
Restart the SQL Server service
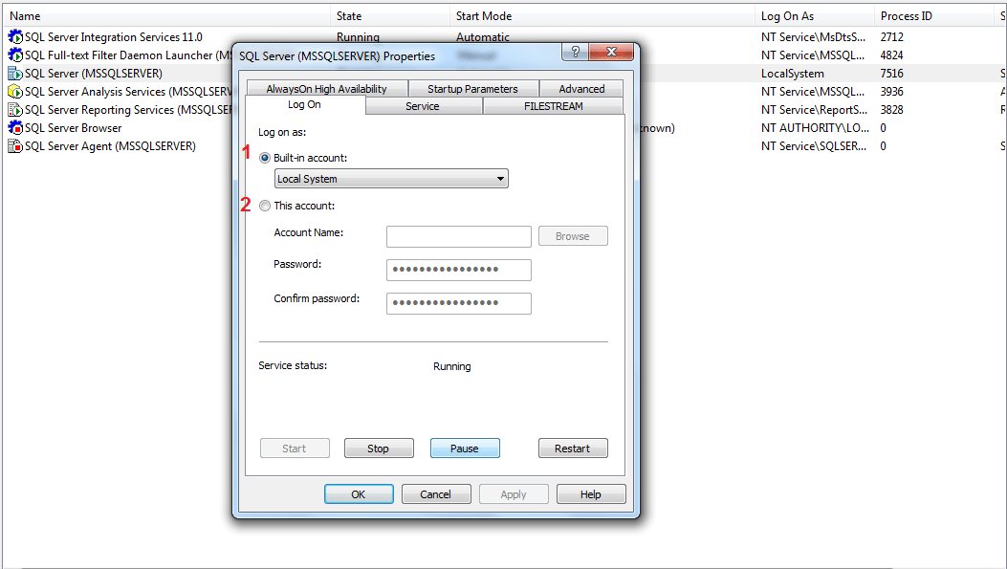coord(573,449)
